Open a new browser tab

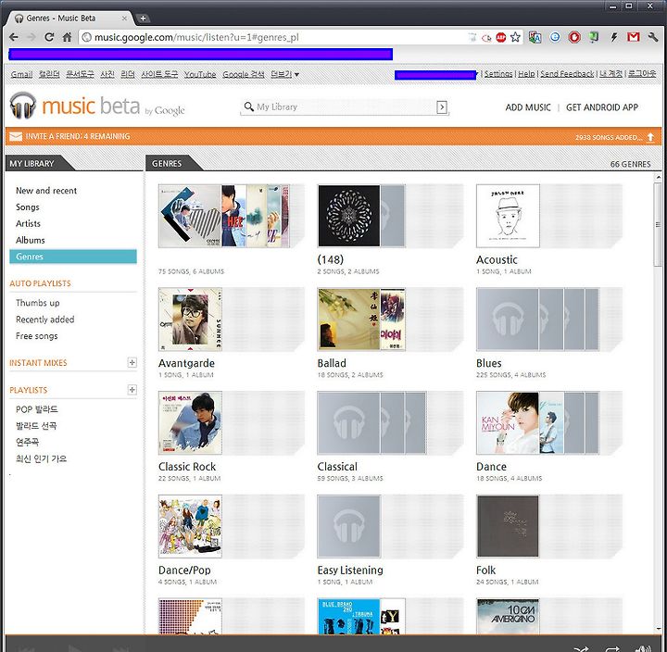point(143,19)
